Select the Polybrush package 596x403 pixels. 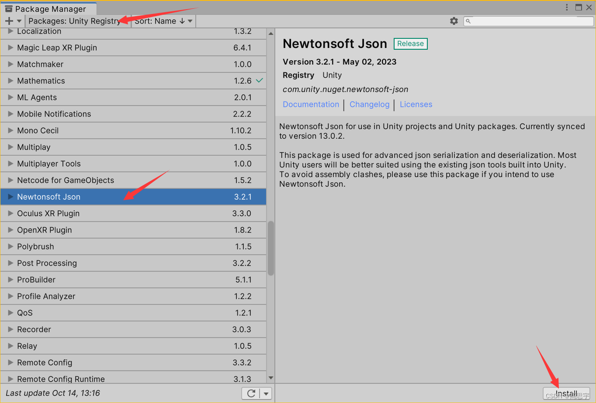pos(133,246)
